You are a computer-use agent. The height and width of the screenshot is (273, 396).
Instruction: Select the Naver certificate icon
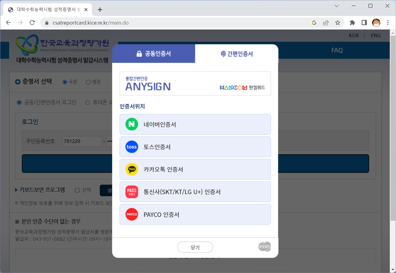pyautogui.click(x=132, y=124)
